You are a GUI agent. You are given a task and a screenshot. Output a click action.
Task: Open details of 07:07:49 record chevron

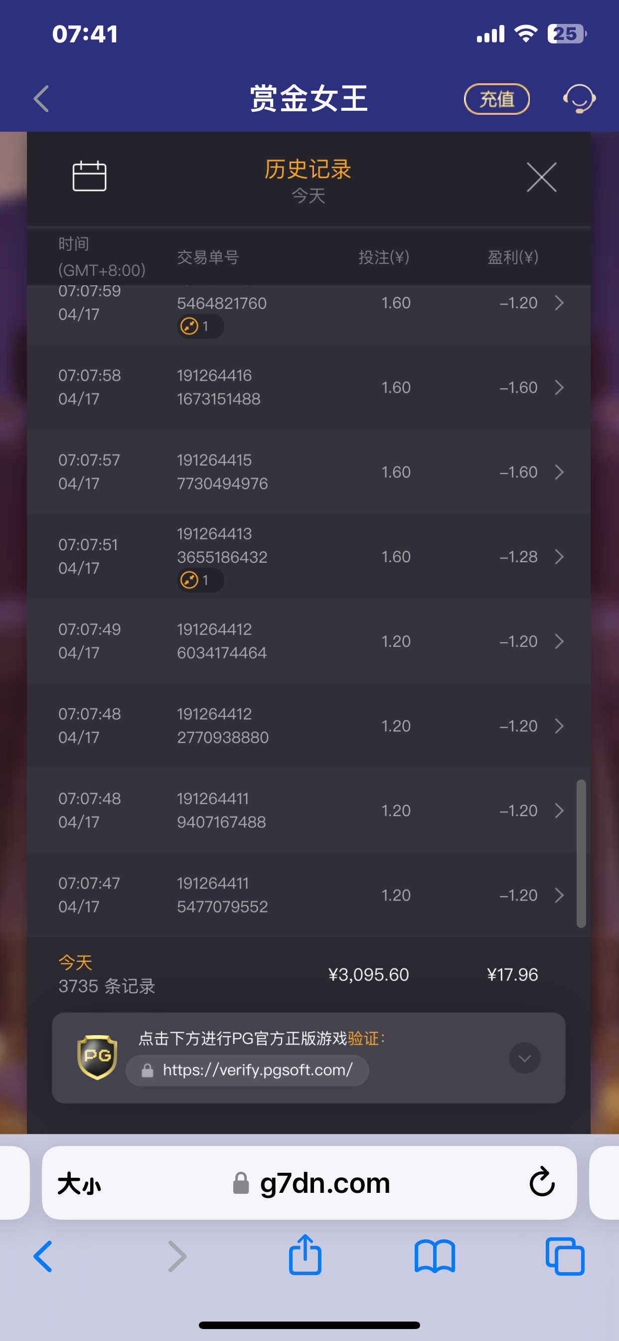[559, 642]
